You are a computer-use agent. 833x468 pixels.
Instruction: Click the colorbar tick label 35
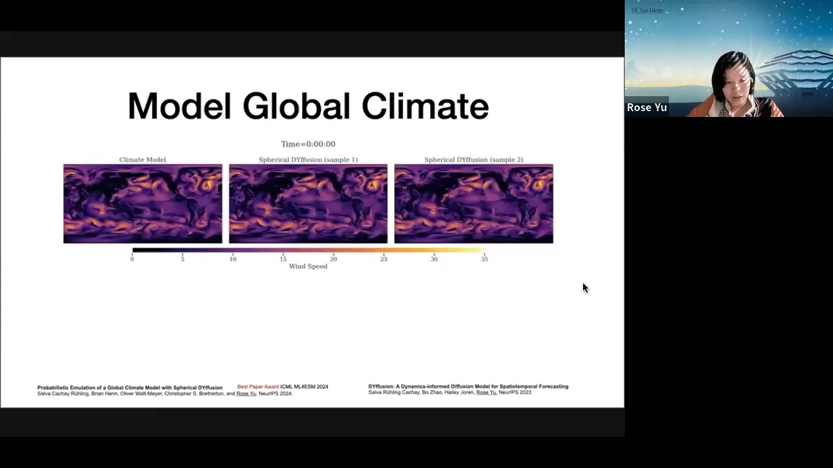click(x=484, y=259)
